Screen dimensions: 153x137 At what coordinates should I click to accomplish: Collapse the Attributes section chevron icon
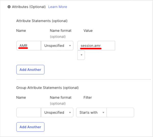(9, 7)
